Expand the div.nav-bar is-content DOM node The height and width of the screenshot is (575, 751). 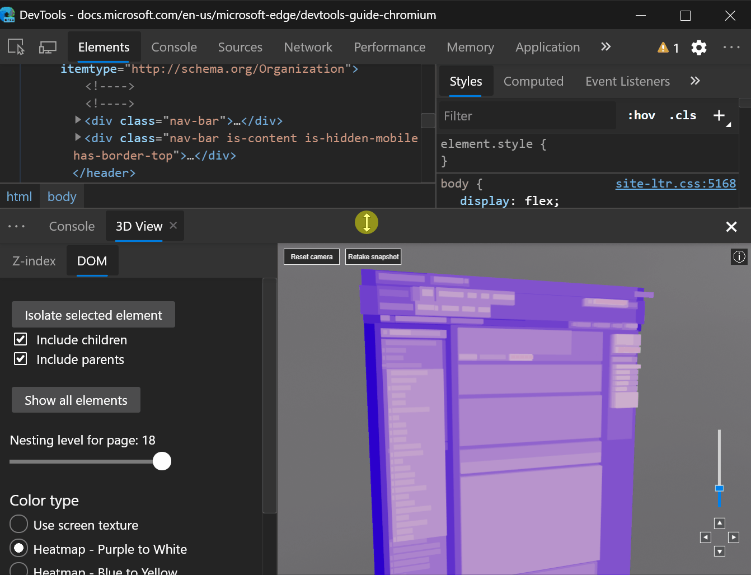pyautogui.click(x=78, y=137)
